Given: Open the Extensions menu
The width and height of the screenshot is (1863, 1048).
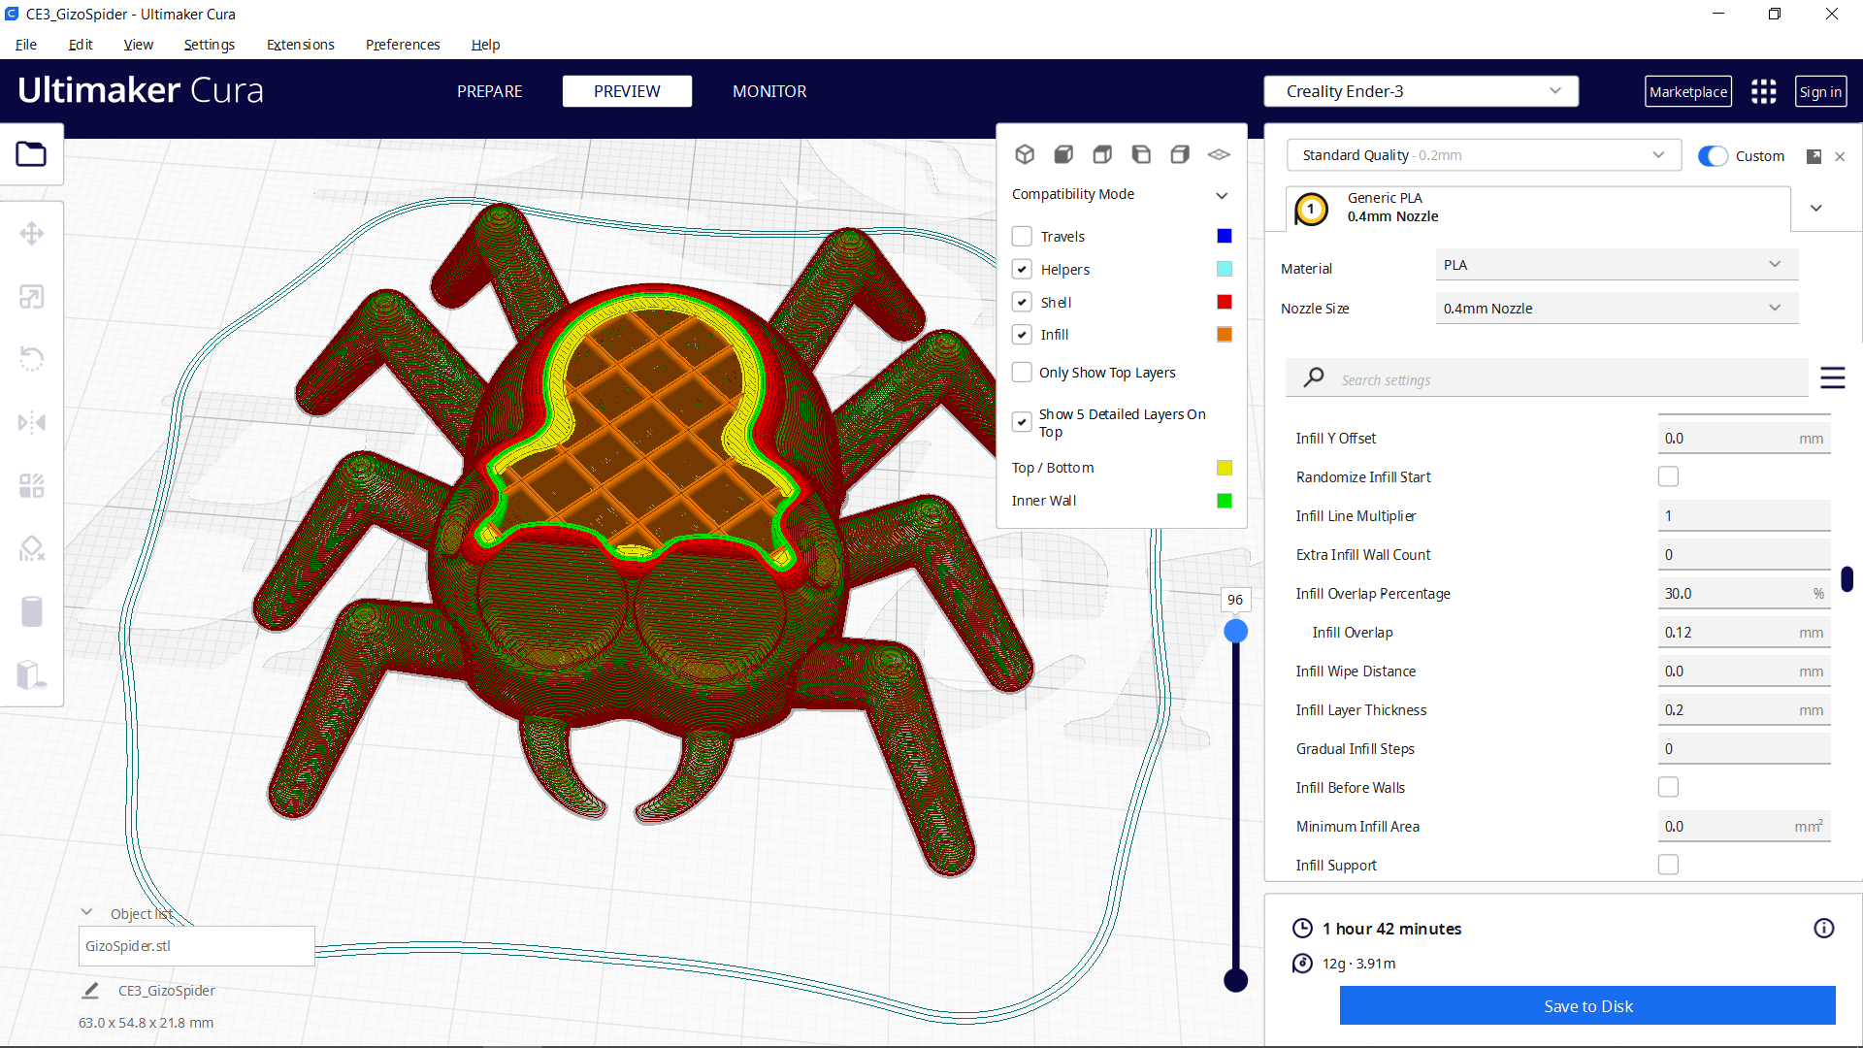Looking at the screenshot, I should click(300, 45).
